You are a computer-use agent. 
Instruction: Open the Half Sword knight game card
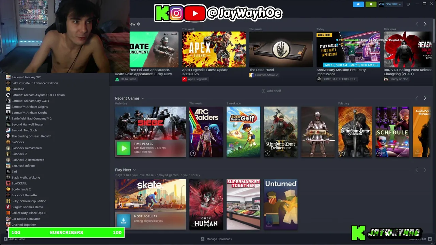click(318, 132)
